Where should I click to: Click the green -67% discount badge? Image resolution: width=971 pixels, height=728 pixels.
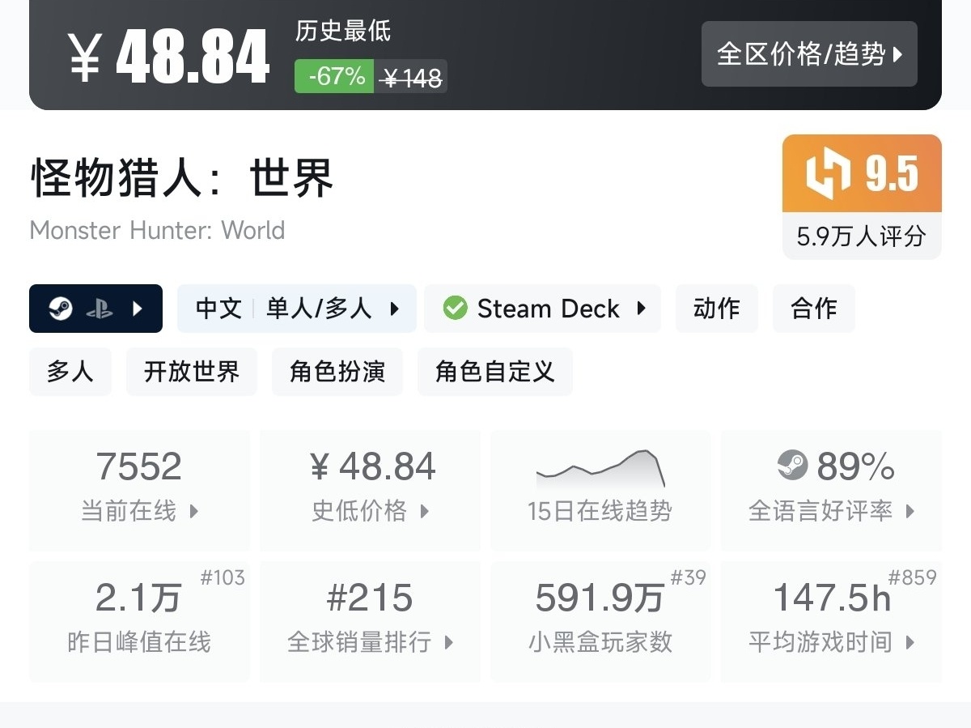coord(334,77)
